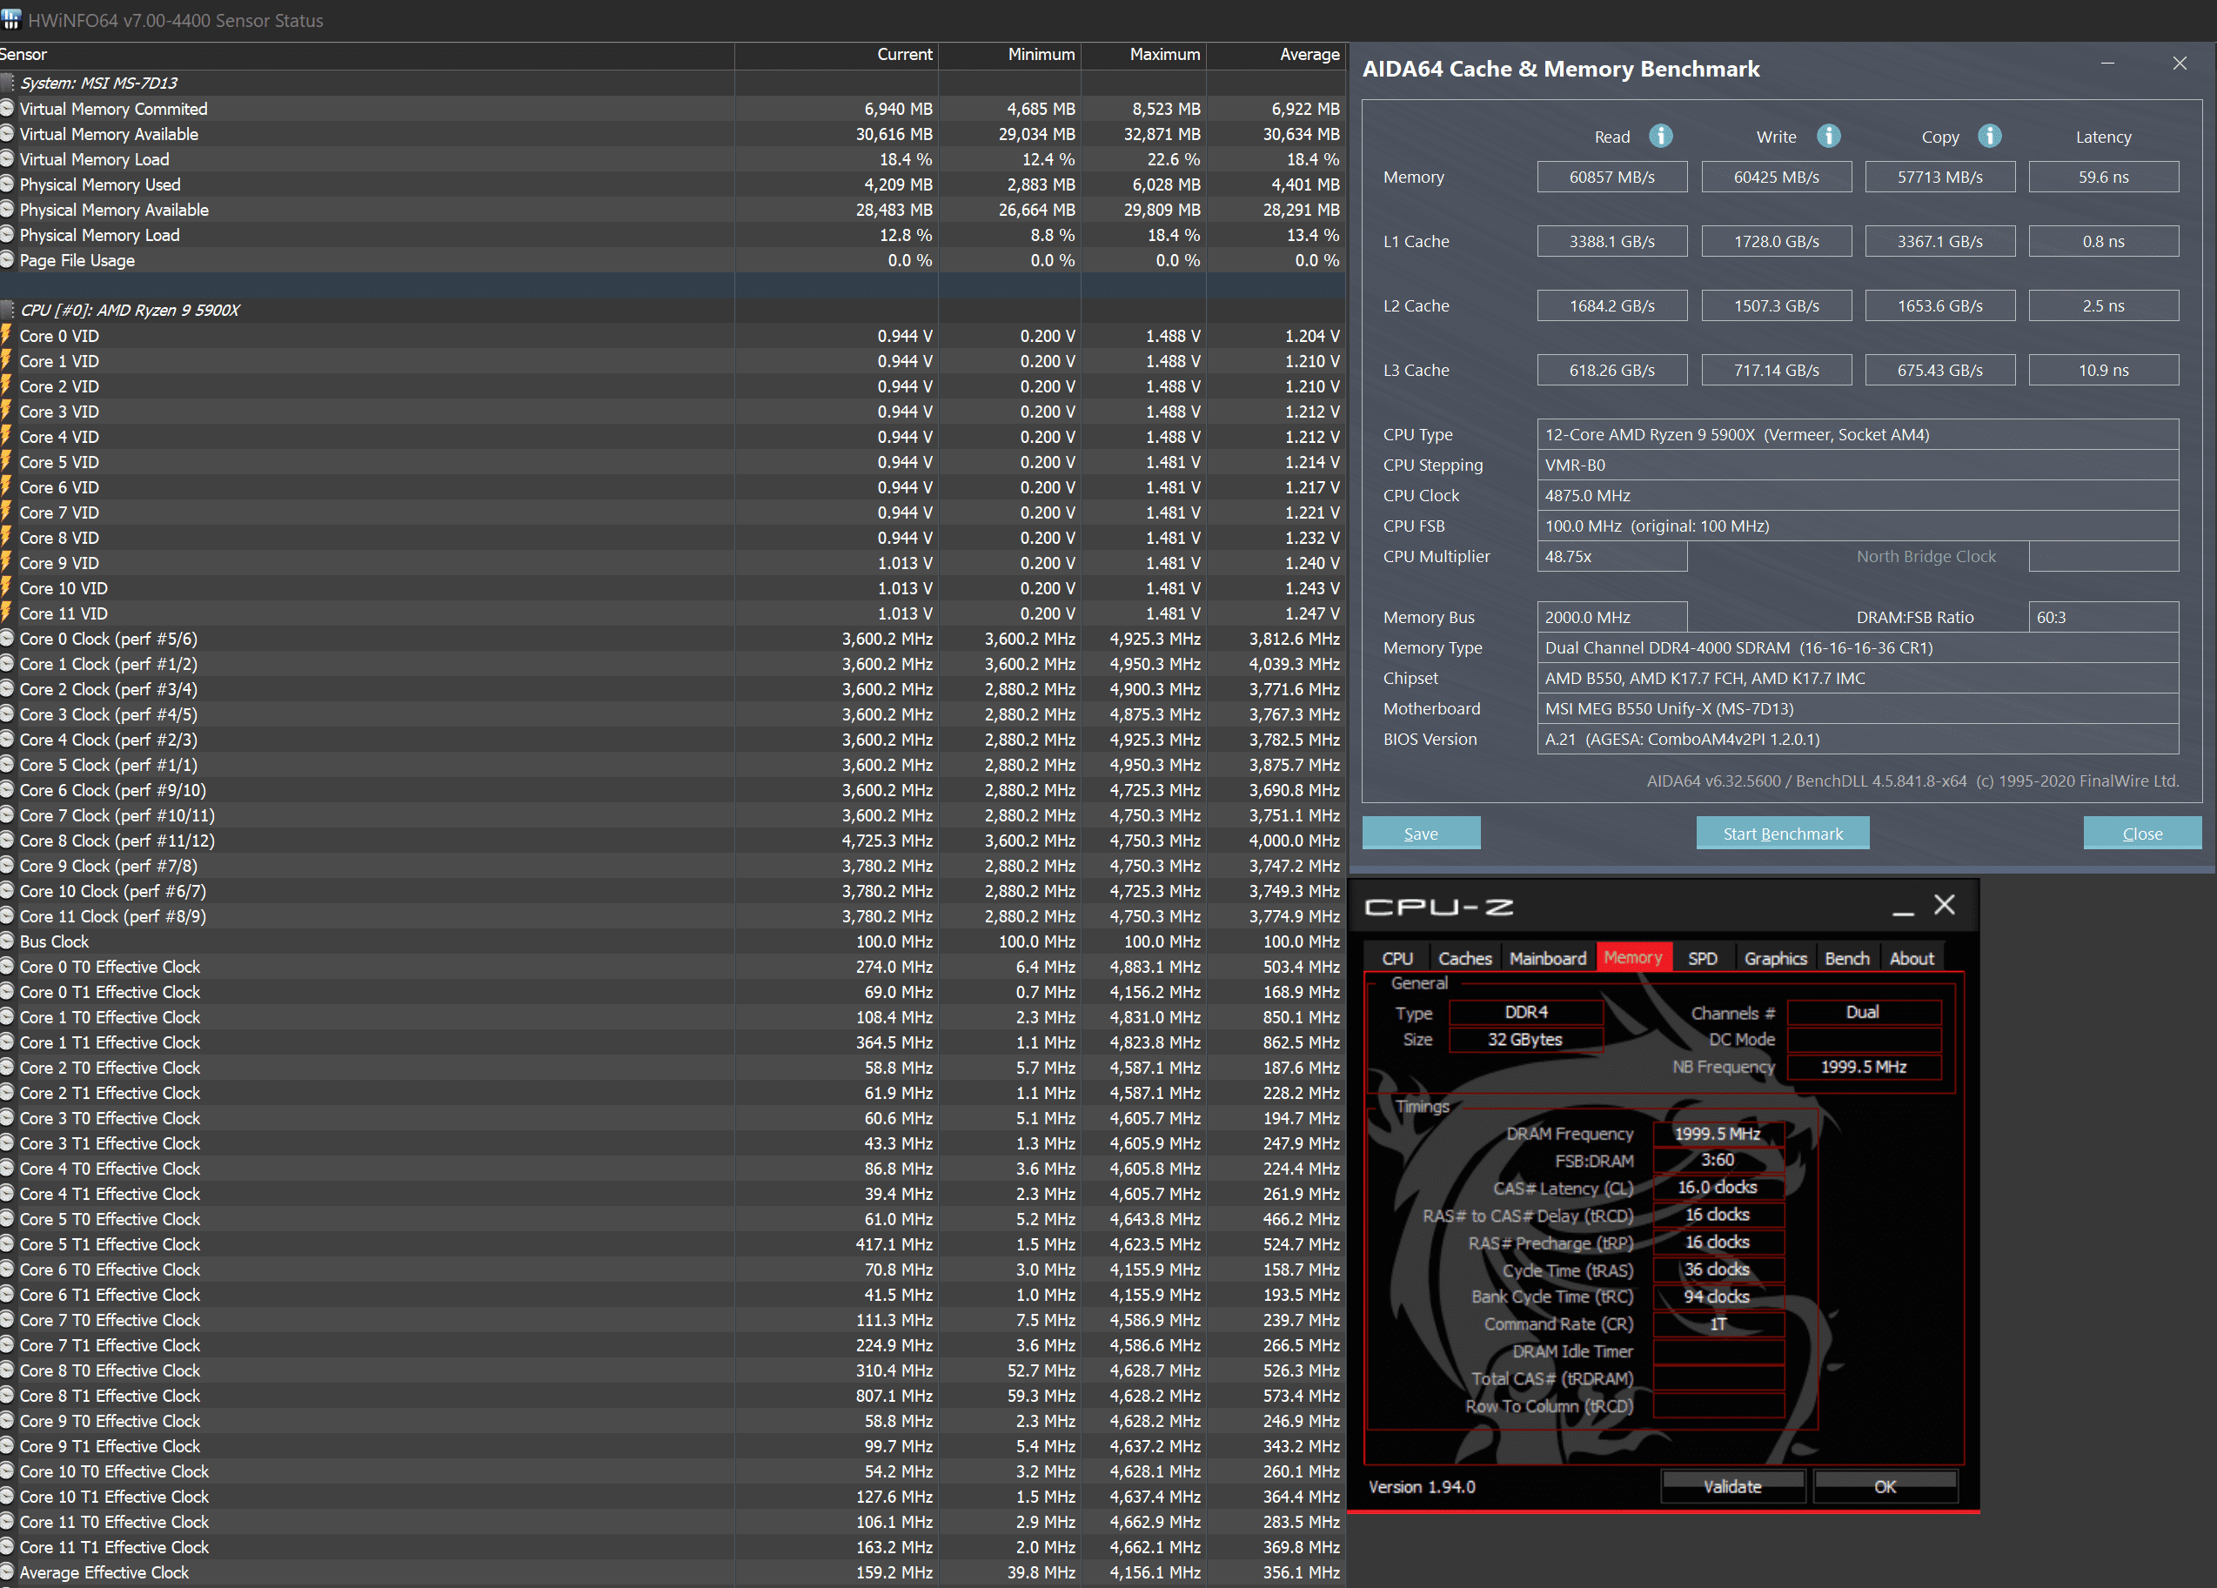This screenshot has height=1588, width=2217.
Task: Click Save in AIDA64 benchmark
Action: tap(1422, 833)
